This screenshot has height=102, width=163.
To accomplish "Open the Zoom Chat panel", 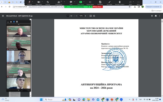I will click(71, 3).
